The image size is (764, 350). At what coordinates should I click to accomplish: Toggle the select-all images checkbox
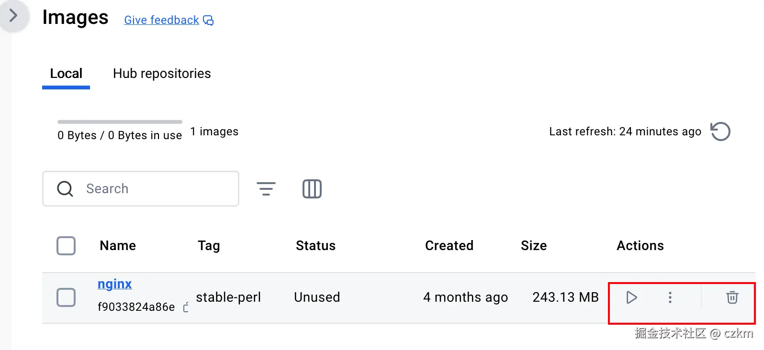[x=66, y=246]
